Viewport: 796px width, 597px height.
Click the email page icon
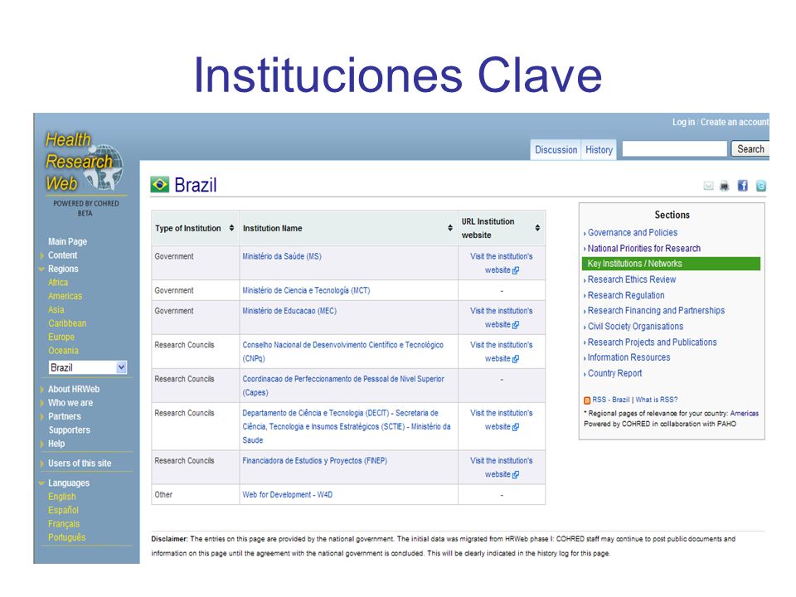[x=708, y=186]
